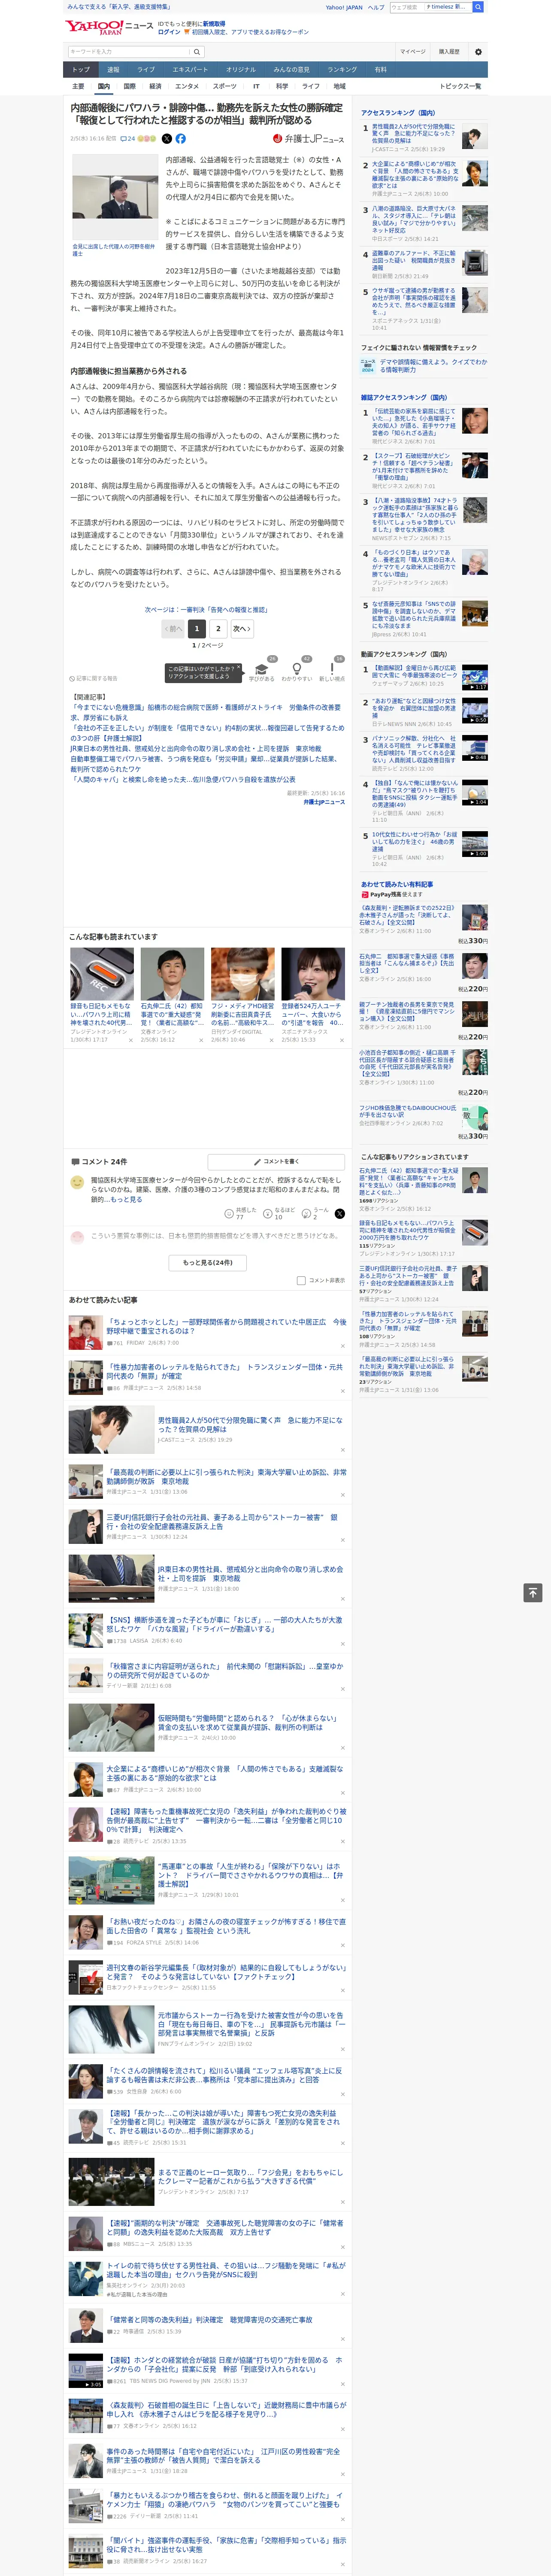Viewport: 551px width, 2576px height.
Task: Click the ログイン link in header
Action: click(x=169, y=32)
